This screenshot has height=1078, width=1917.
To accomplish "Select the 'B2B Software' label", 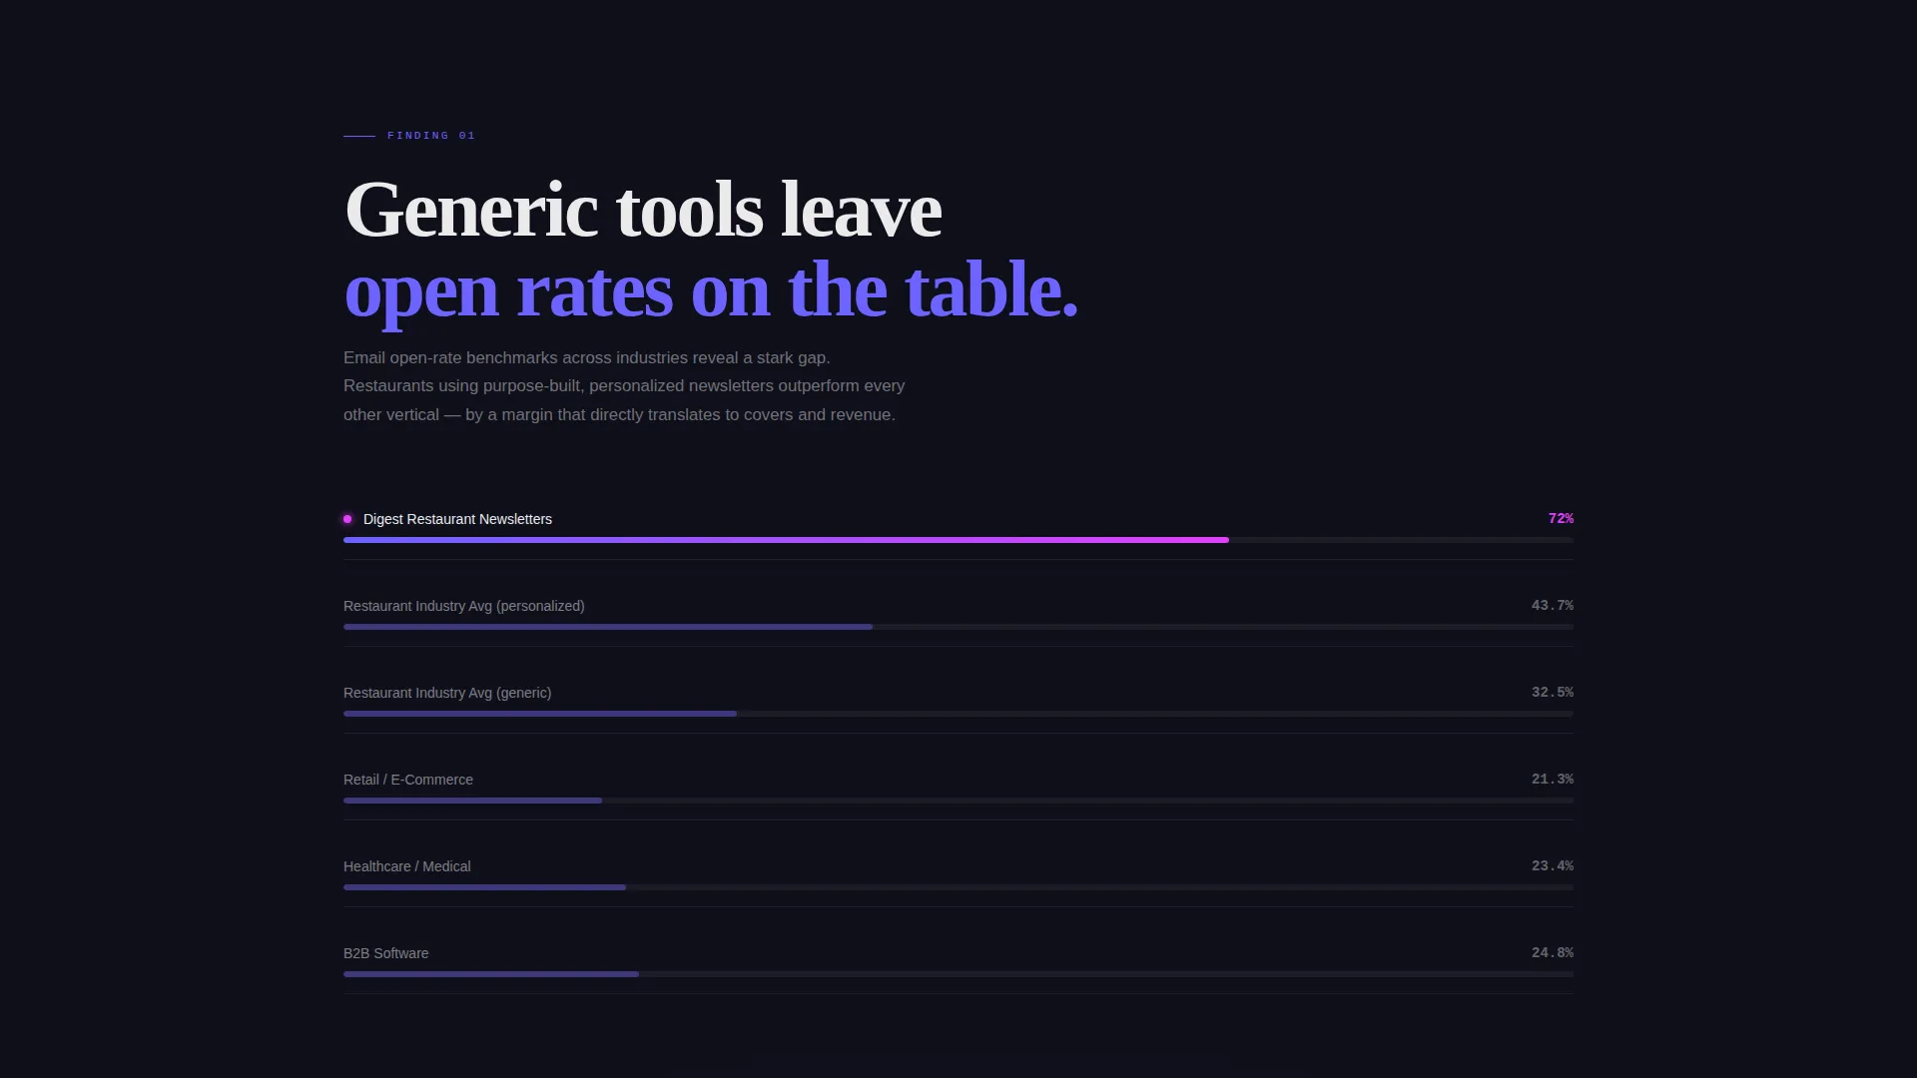I will (x=386, y=953).
